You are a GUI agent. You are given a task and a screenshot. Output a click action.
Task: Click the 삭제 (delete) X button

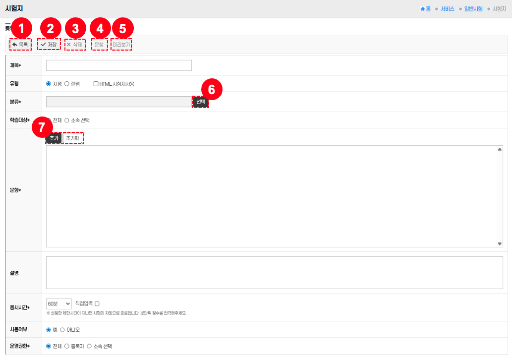[75, 45]
